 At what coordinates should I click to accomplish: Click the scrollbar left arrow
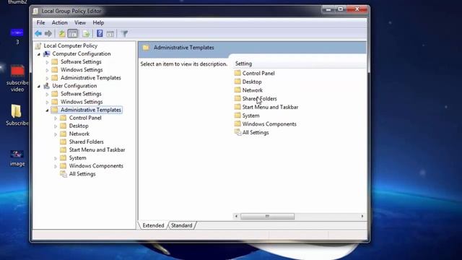[x=236, y=217]
